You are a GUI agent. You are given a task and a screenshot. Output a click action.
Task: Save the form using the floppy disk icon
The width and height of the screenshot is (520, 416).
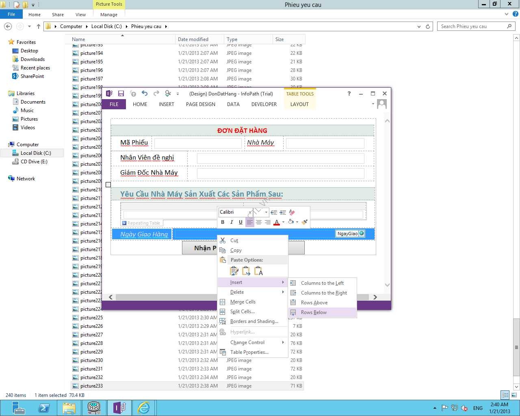121,93
